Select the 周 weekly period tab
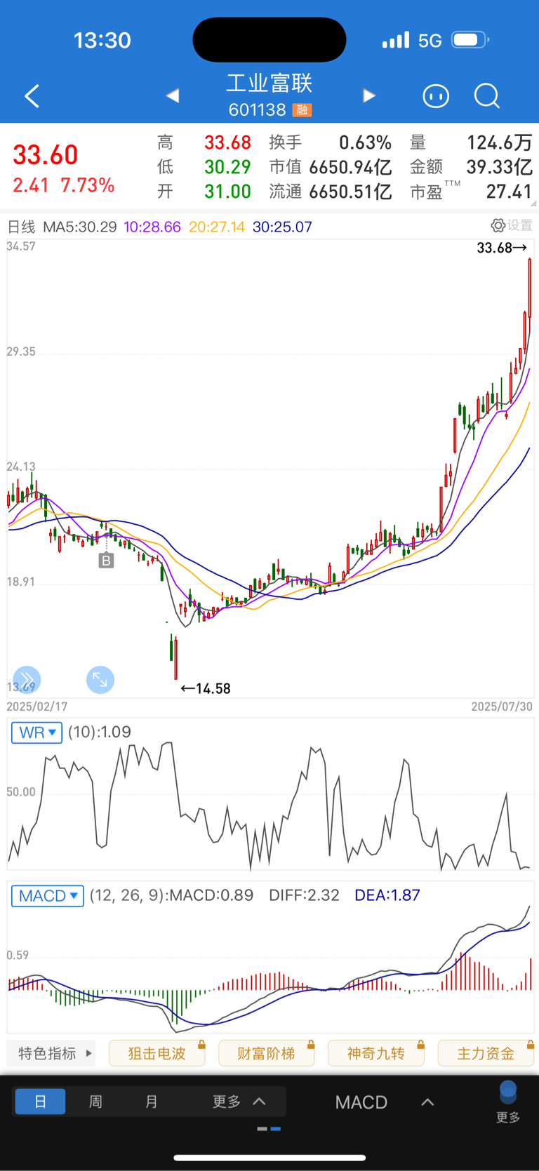 [95, 1102]
